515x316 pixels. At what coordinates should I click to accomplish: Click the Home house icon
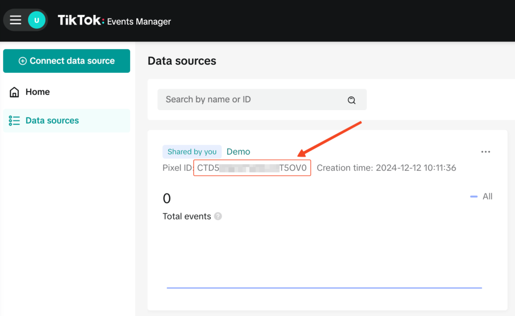coord(14,92)
